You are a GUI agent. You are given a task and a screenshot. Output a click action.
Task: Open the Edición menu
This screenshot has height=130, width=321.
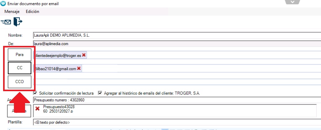(x=32, y=11)
